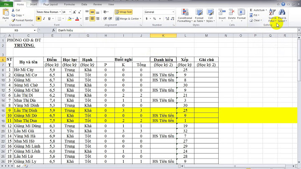Click the Insert cells icon
This screenshot has width=301, height=169.
click(x=222, y=12)
